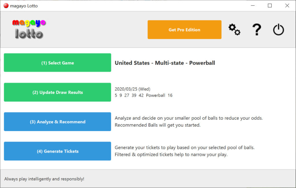The image size is (296, 188).
Task: Launch (3) Analyze & Recommend
Action: click(57, 121)
